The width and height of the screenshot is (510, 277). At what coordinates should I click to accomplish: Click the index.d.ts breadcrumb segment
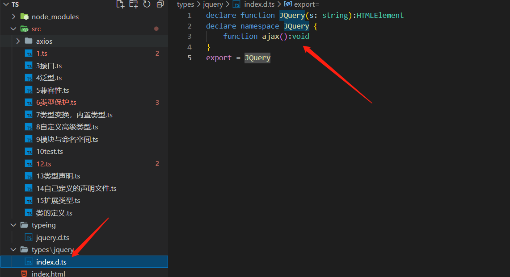(x=259, y=4)
